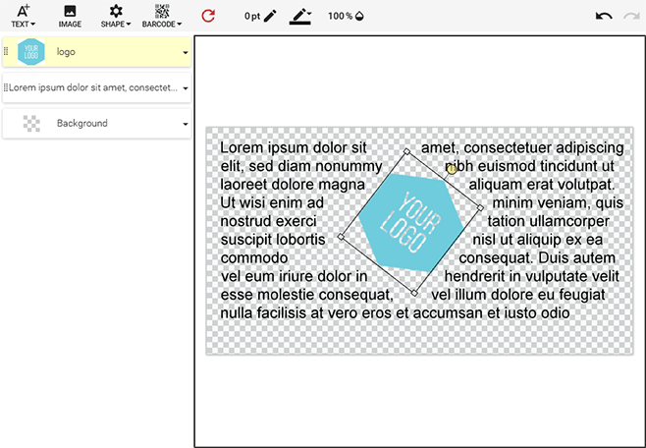
Task: Open the Shape tool menu
Action: [x=116, y=15]
